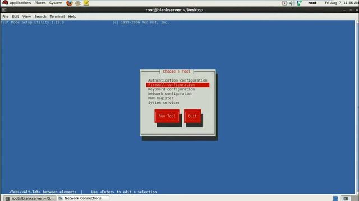
Task: Minimize the terminal window
Action: (344, 10)
